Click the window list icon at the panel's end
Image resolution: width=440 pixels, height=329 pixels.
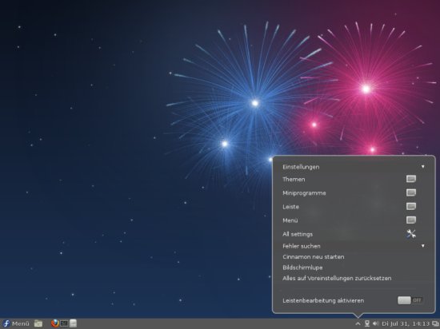pos(435,323)
